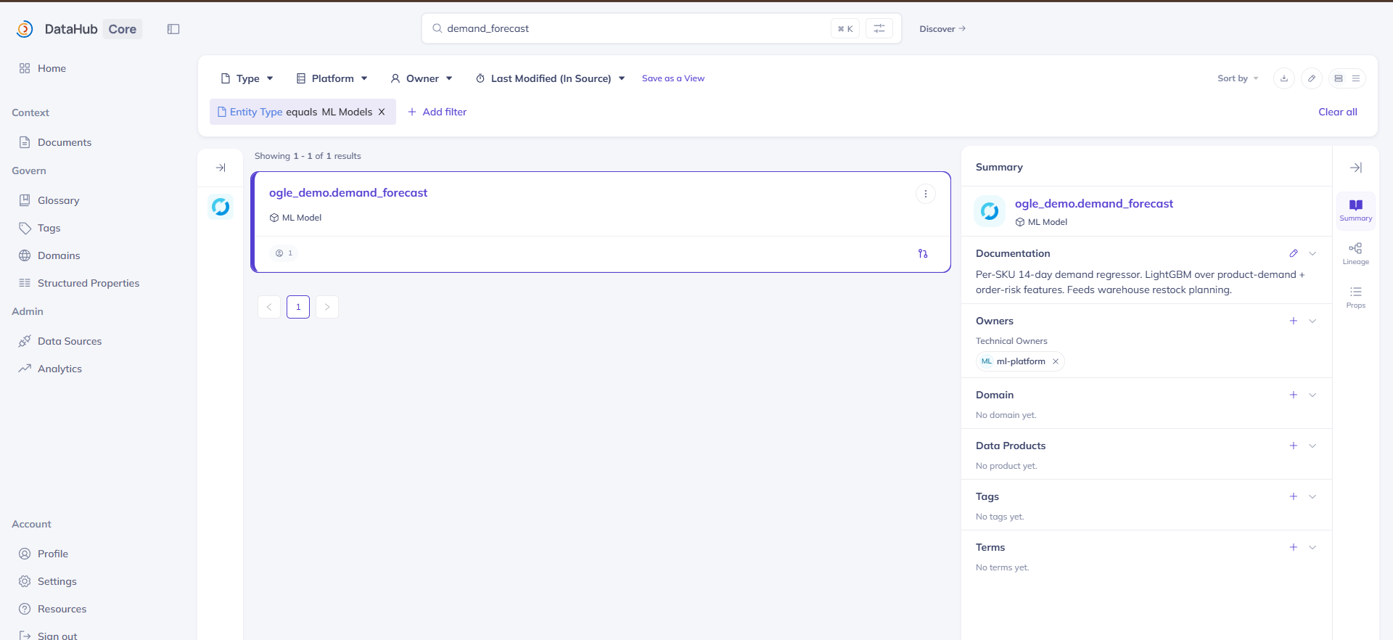Click the owner count badge on result card
Screen dimensions: 1393x640
pyautogui.click(x=284, y=253)
